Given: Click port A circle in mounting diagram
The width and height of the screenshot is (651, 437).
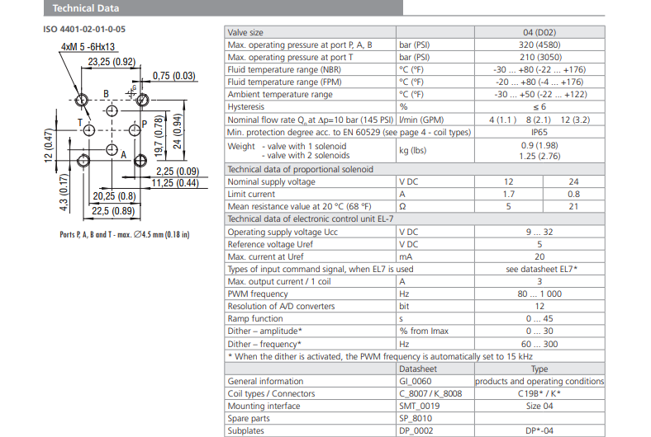Looking at the screenshot, I should [112, 149].
